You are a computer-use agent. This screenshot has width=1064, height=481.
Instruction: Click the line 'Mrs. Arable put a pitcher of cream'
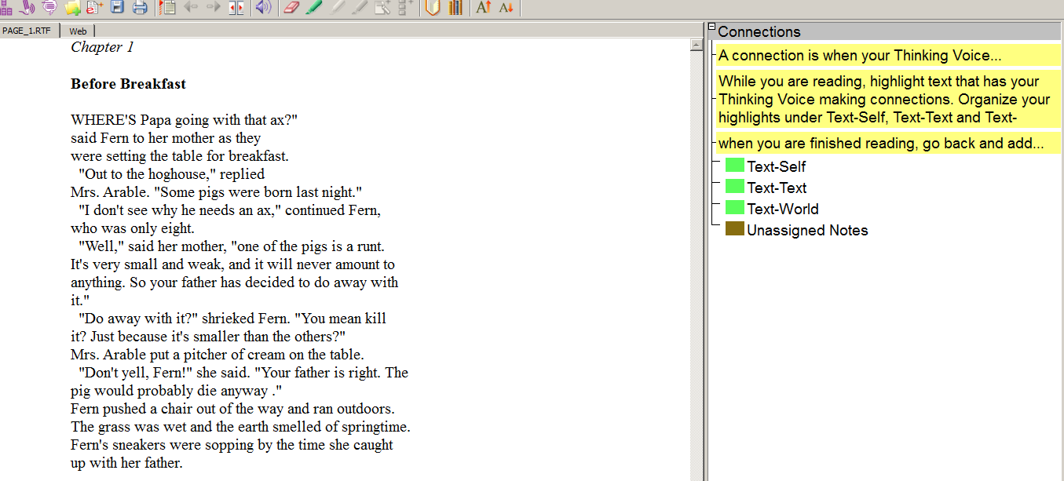pos(218,355)
